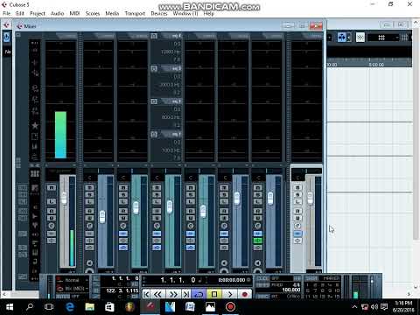Open the Transport menu
This screenshot has height=315, width=420.
(x=135, y=13)
